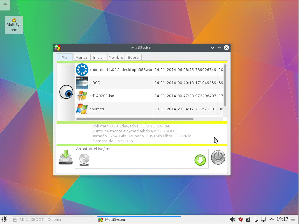Click the vertical scrollbar of ISO list

[225, 85]
